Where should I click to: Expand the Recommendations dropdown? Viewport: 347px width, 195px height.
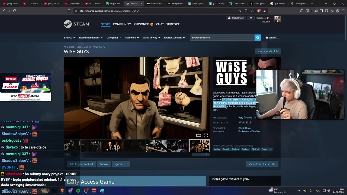[x=91, y=38]
